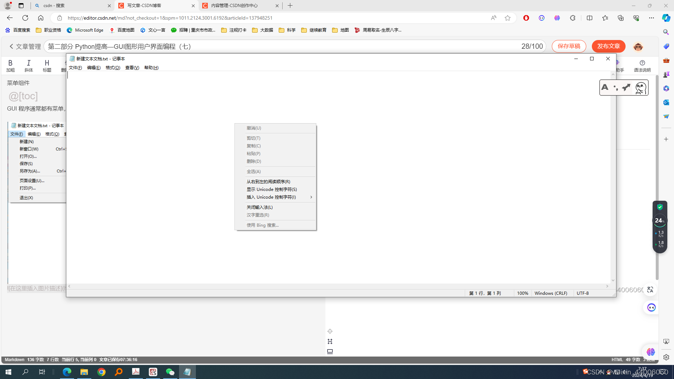This screenshot has width=674, height=379.
Task: Switch to 内容管理-CSDN创作中心 tab
Action: point(234,6)
